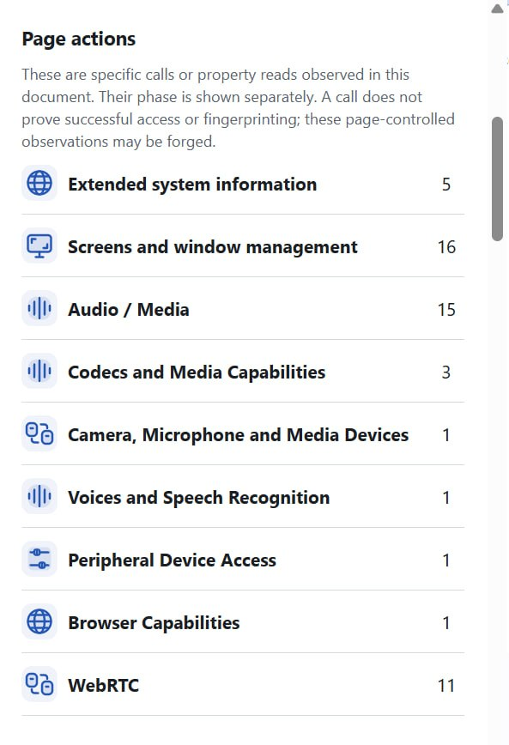Viewport: 509px width, 745px height.
Task: Click the devices icon for Camera, Microphone and Media Devices
Action: [x=39, y=434]
